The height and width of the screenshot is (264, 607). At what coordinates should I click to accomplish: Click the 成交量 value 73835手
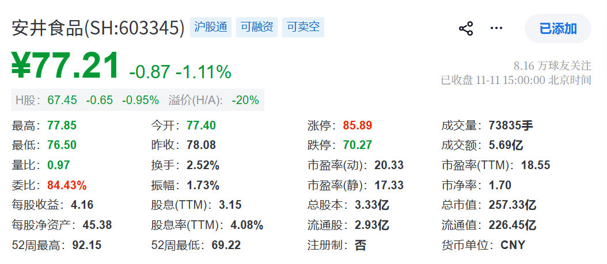click(x=511, y=125)
